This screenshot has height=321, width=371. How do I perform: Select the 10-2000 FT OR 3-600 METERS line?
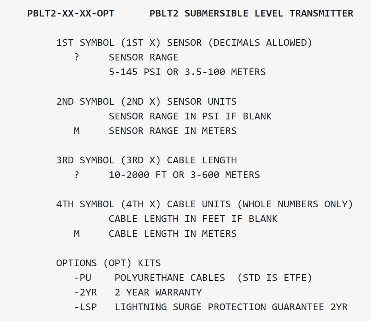pyautogui.click(x=184, y=175)
